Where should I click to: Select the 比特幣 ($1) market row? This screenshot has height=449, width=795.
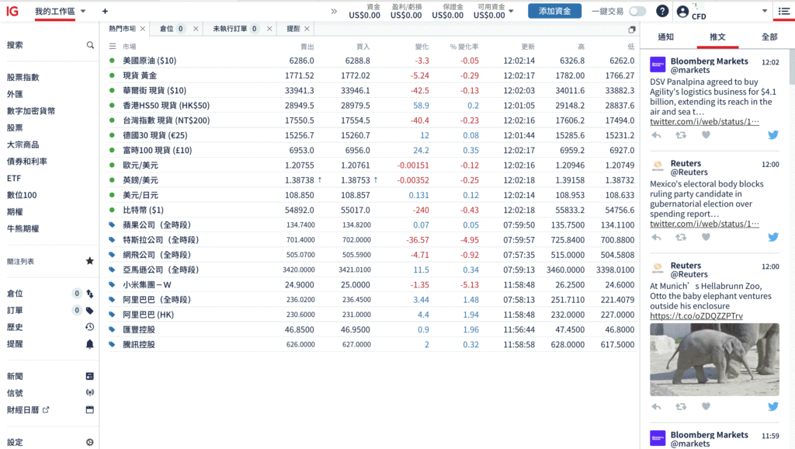[372, 210]
